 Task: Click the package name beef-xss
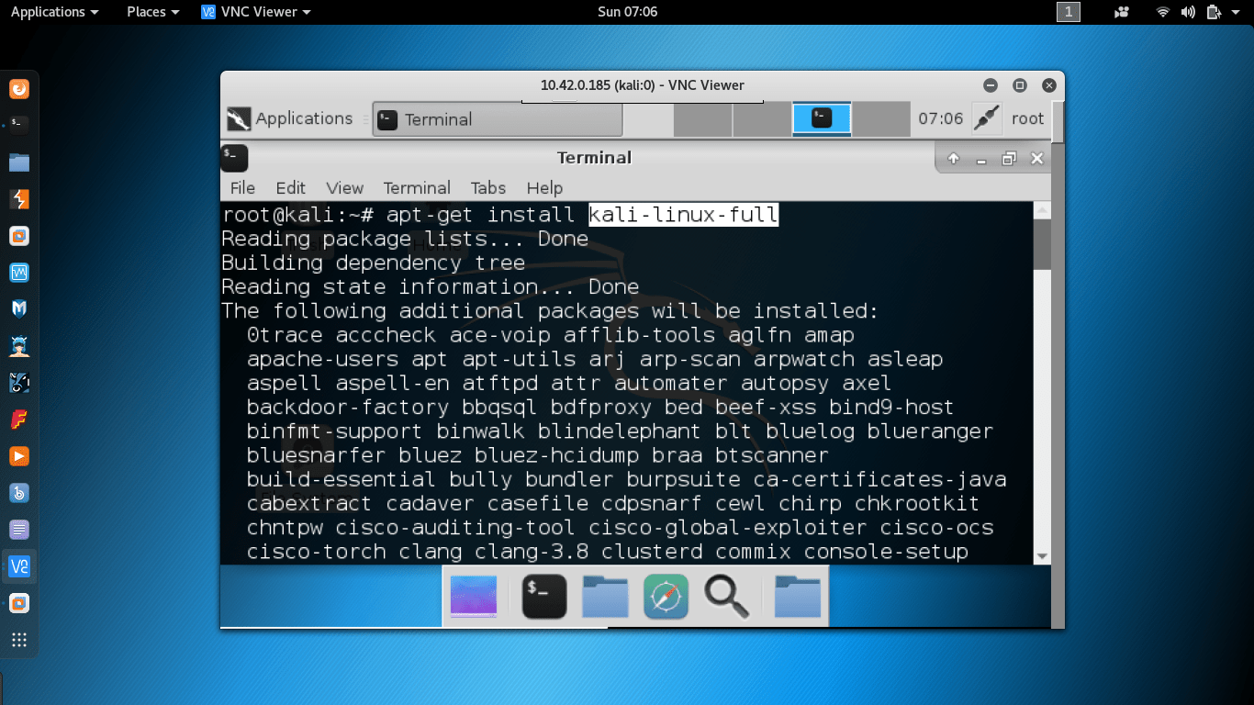(767, 408)
